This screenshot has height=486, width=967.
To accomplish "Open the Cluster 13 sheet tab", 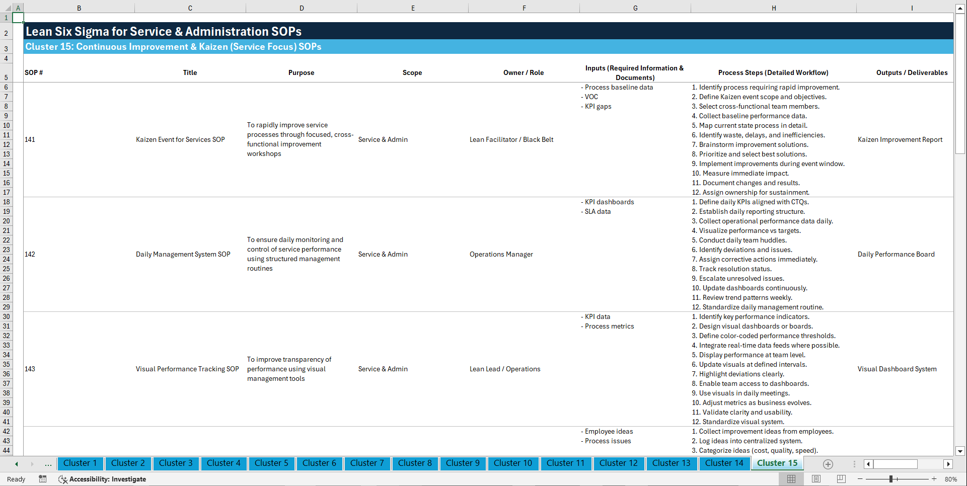I will [672, 463].
